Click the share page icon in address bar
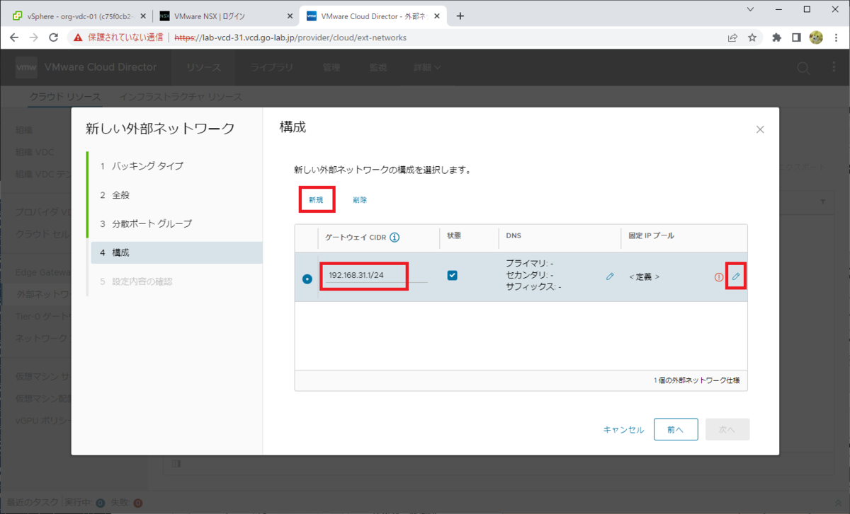Screen dimensions: 850x514 tap(732, 37)
